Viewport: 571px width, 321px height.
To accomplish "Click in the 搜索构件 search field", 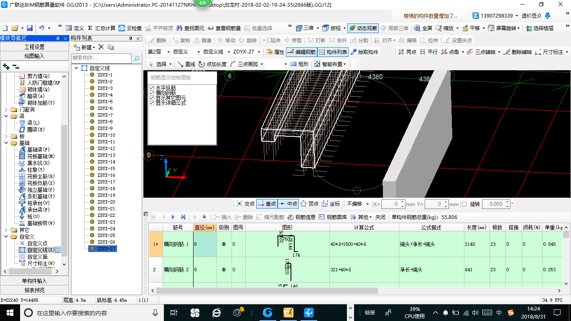I will [x=102, y=58].
